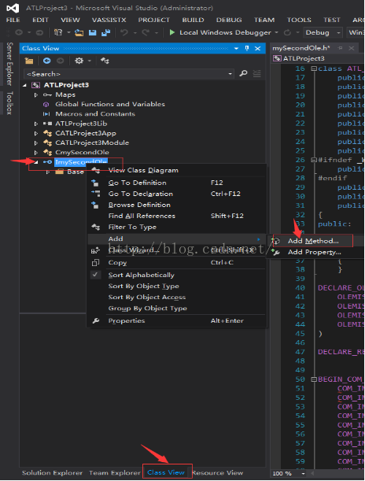Click the Navigate Backward toolbar icon
Viewport: 365px width, 481px height.
click(x=19, y=32)
